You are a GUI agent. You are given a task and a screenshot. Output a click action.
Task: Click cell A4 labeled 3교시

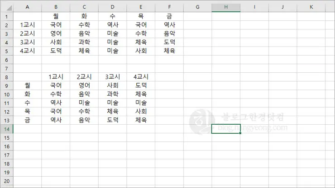pyautogui.click(x=27, y=42)
